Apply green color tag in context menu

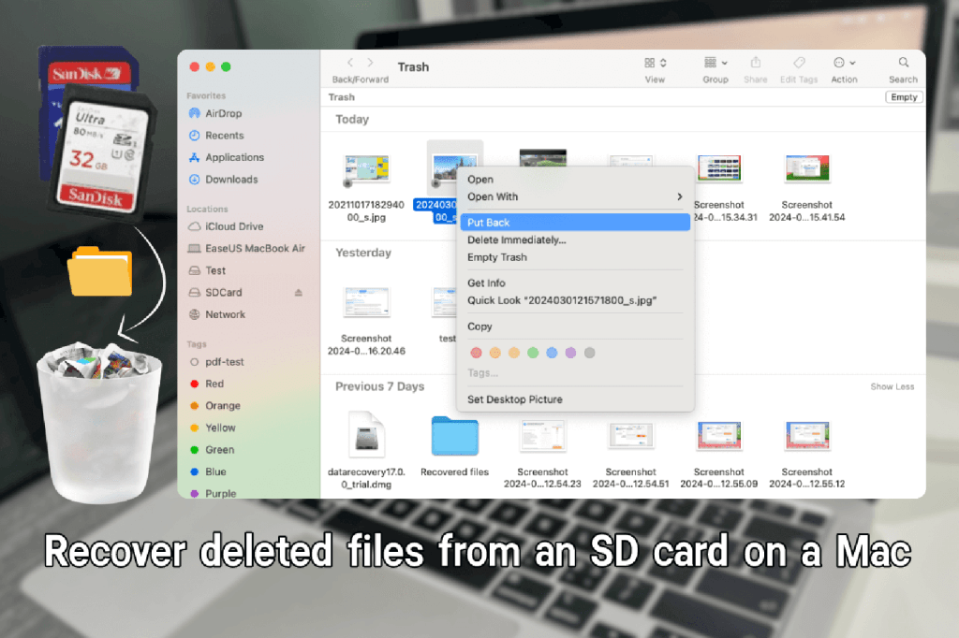pyautogui.click(x=533, y=353)
